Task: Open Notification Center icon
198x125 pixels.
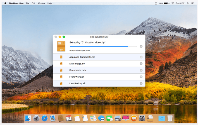Action: click(192, 3)
